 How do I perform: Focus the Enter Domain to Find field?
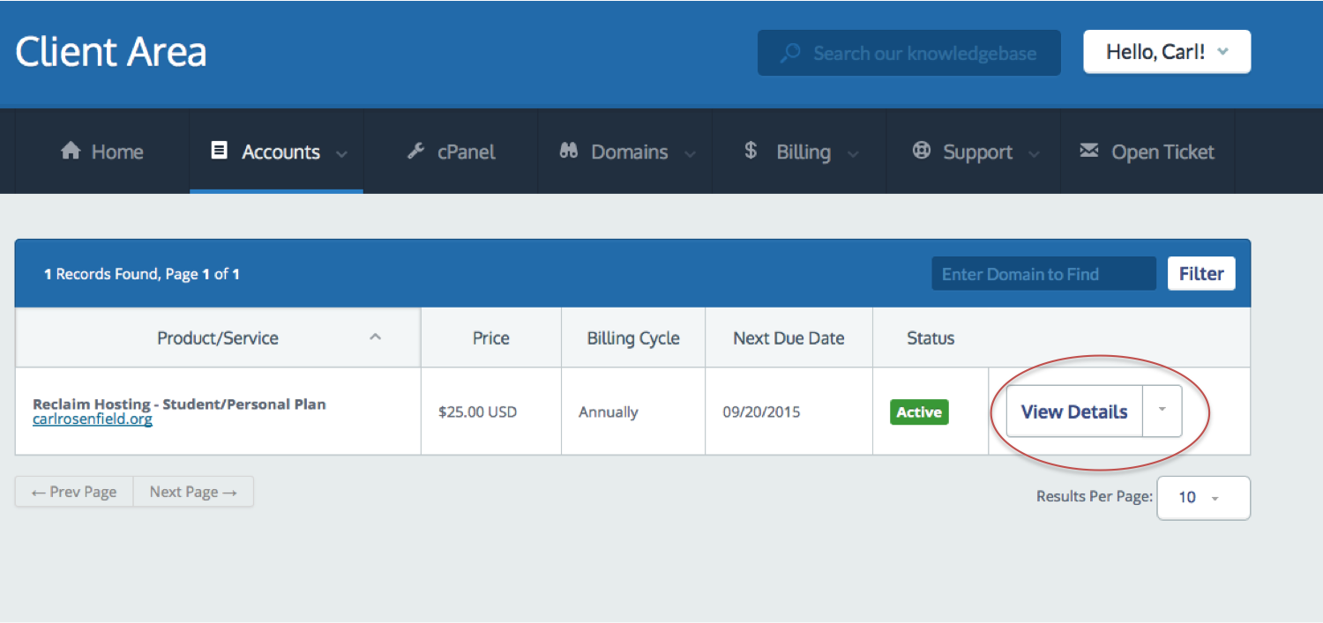coord(1043,273)
